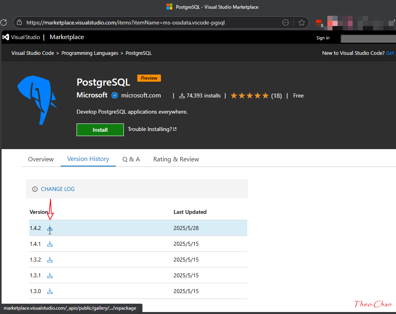Viewport: 396px width, 314px height.
Task: Open the address bar more-options icon
Action: click(x=286, y=22)
